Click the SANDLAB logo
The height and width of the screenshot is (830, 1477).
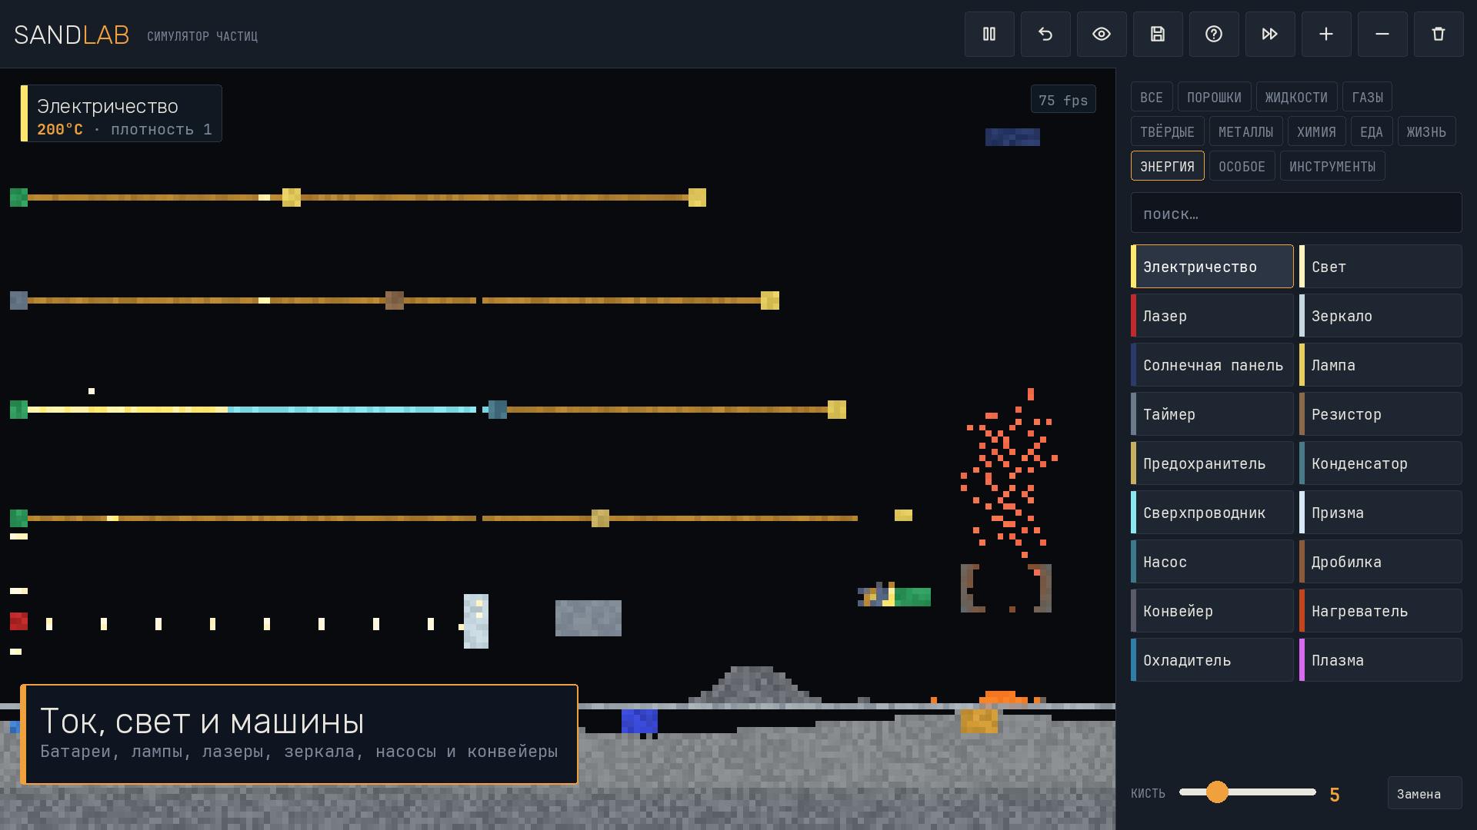(x=72, y=35)
